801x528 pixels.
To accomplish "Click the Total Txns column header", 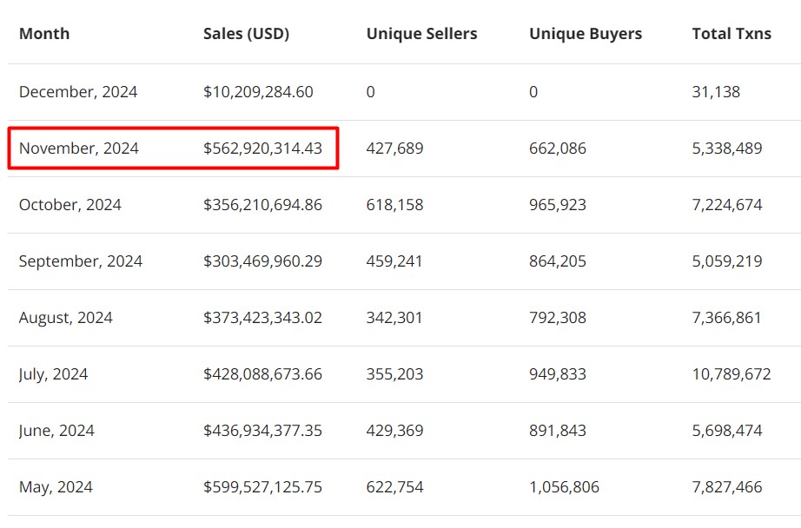I will tap(731, 34).
